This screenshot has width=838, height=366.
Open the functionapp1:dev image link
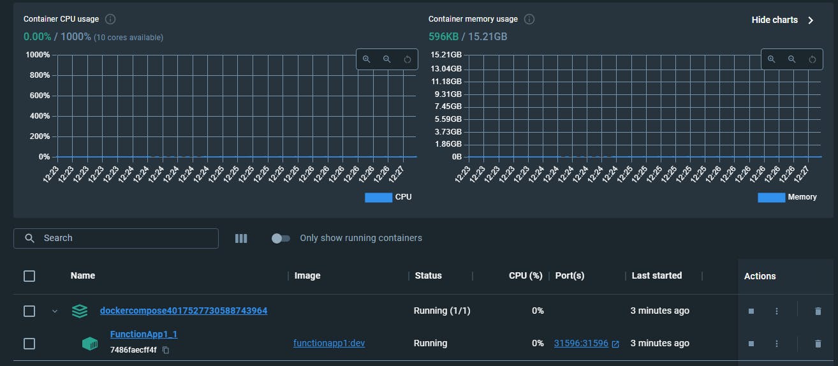329,343
